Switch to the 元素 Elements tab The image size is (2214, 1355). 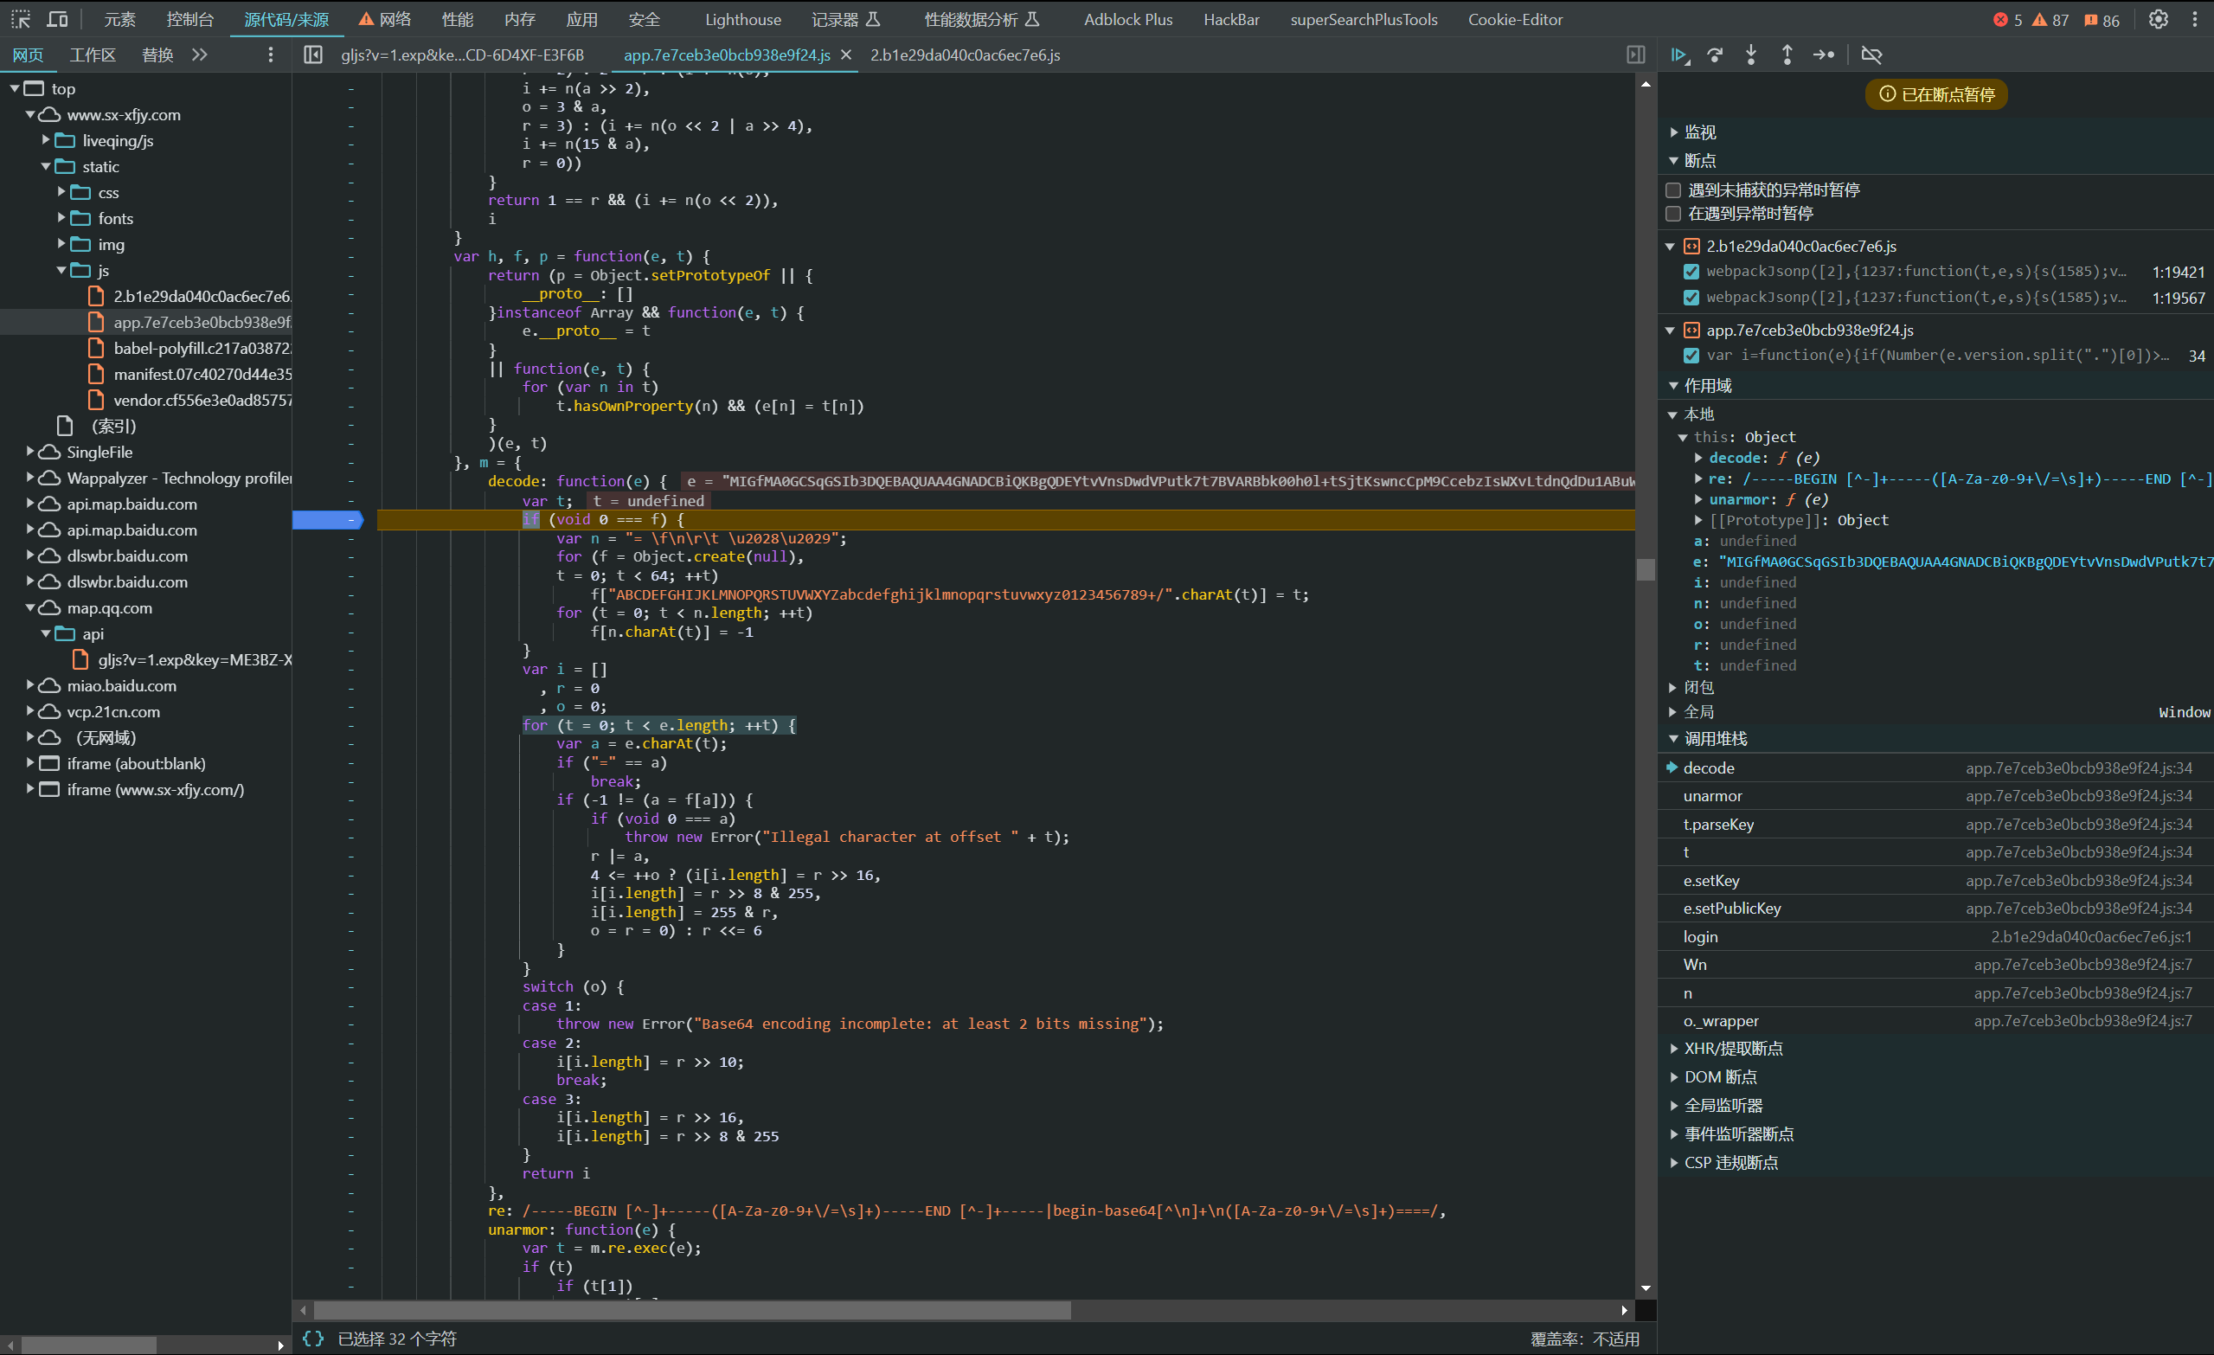coord(119,19)
